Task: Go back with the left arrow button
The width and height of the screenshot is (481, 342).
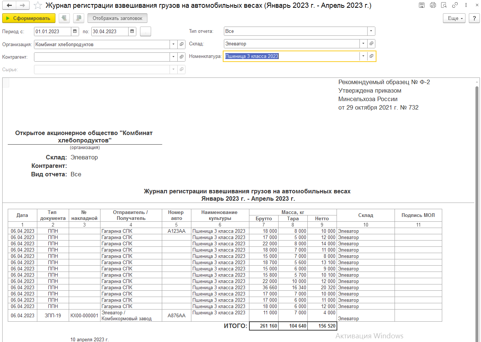Action: [x=9, y=5]
